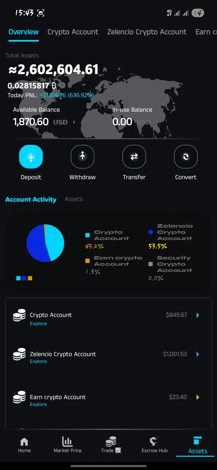Tap the $1,001.53 Zelencio balance
The height and width of the screenshot is (470, 217).
(x=175, y=354)
